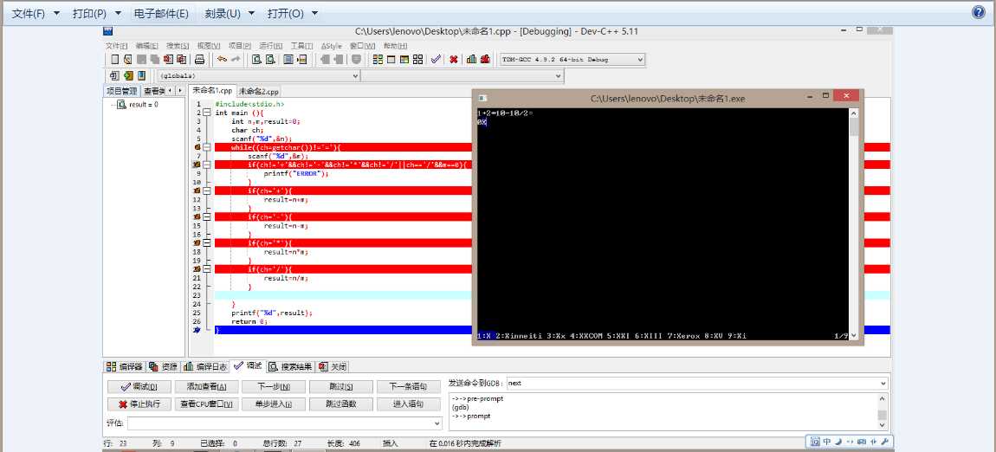Click the Print icon in the toolbar

[x=199, y=59]
